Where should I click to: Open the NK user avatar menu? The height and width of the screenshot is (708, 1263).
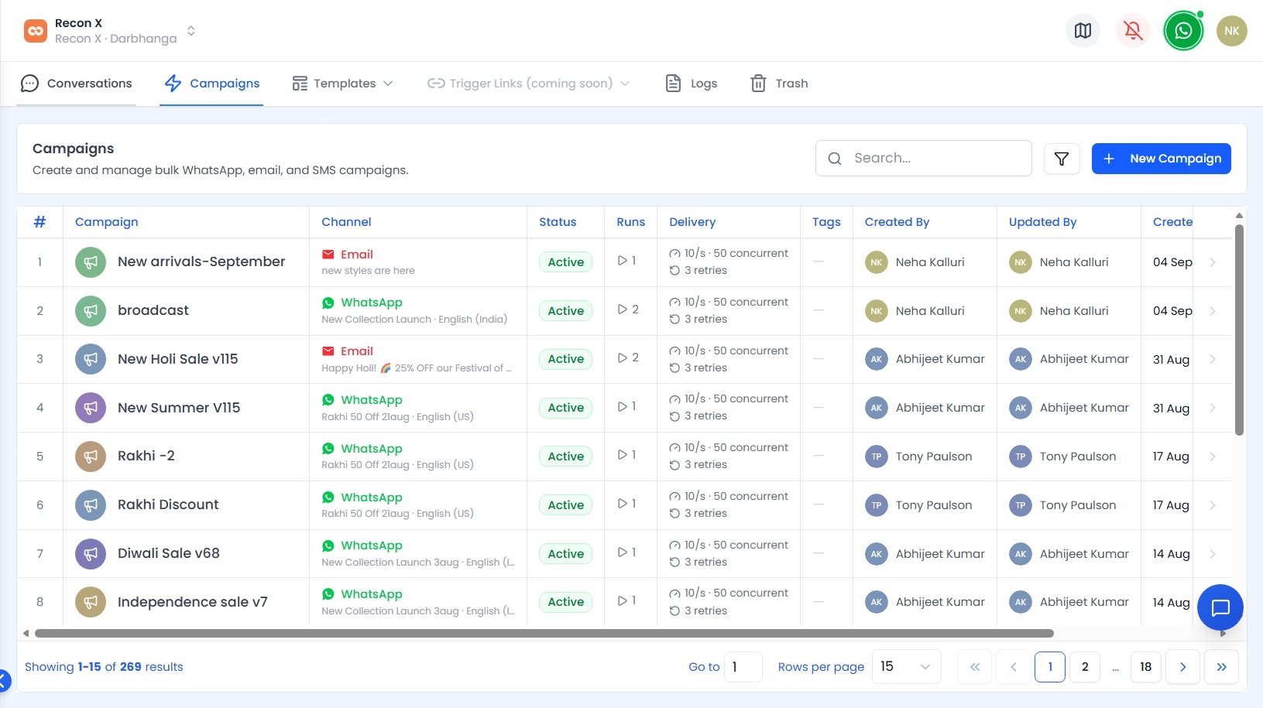(x=1231, y=31)
